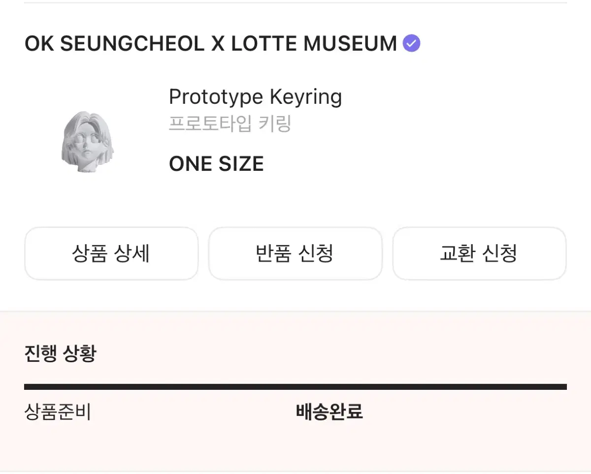Tap the Prototype Keyring product title
The height and width of the screenshot is (474, 591).
255,96
